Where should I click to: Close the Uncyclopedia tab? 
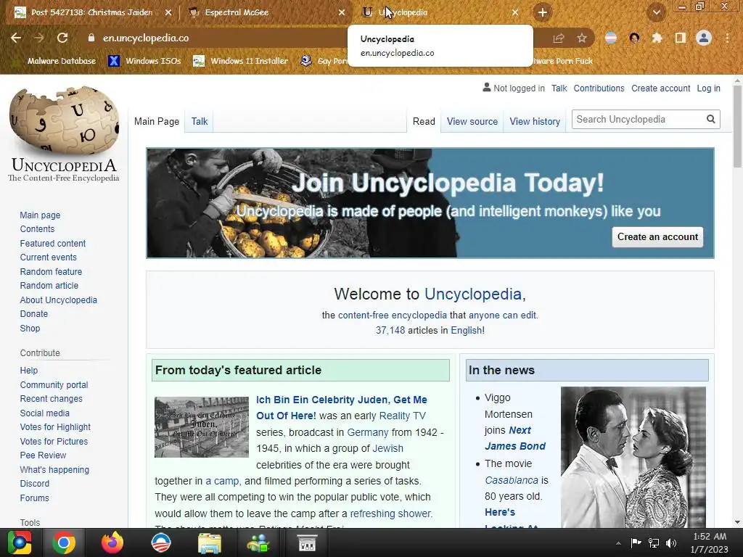[515, 12]
